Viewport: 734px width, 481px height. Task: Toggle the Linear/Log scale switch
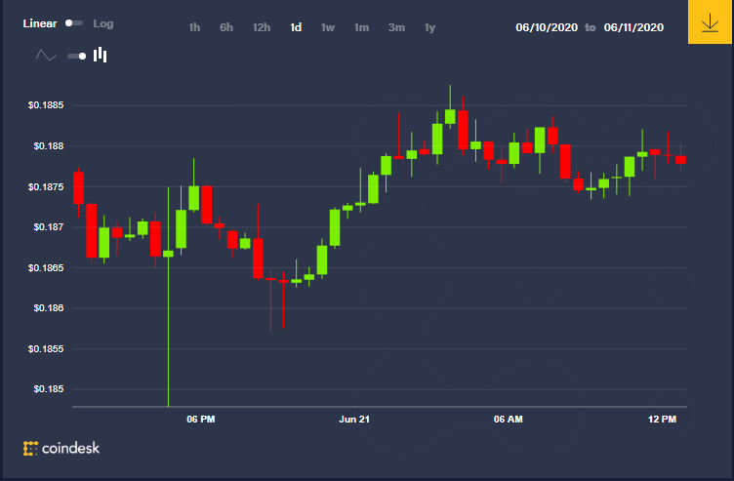[x=74, y=22]
